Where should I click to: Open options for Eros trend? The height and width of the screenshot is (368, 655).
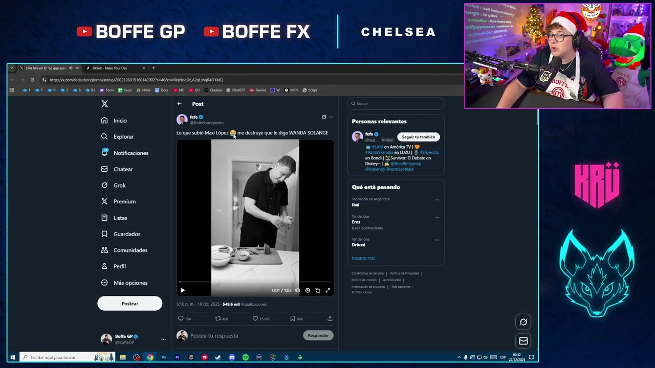pyautogui.click(x=437, y=217)
